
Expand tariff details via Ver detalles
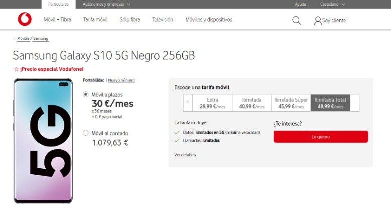coord(185,155)
